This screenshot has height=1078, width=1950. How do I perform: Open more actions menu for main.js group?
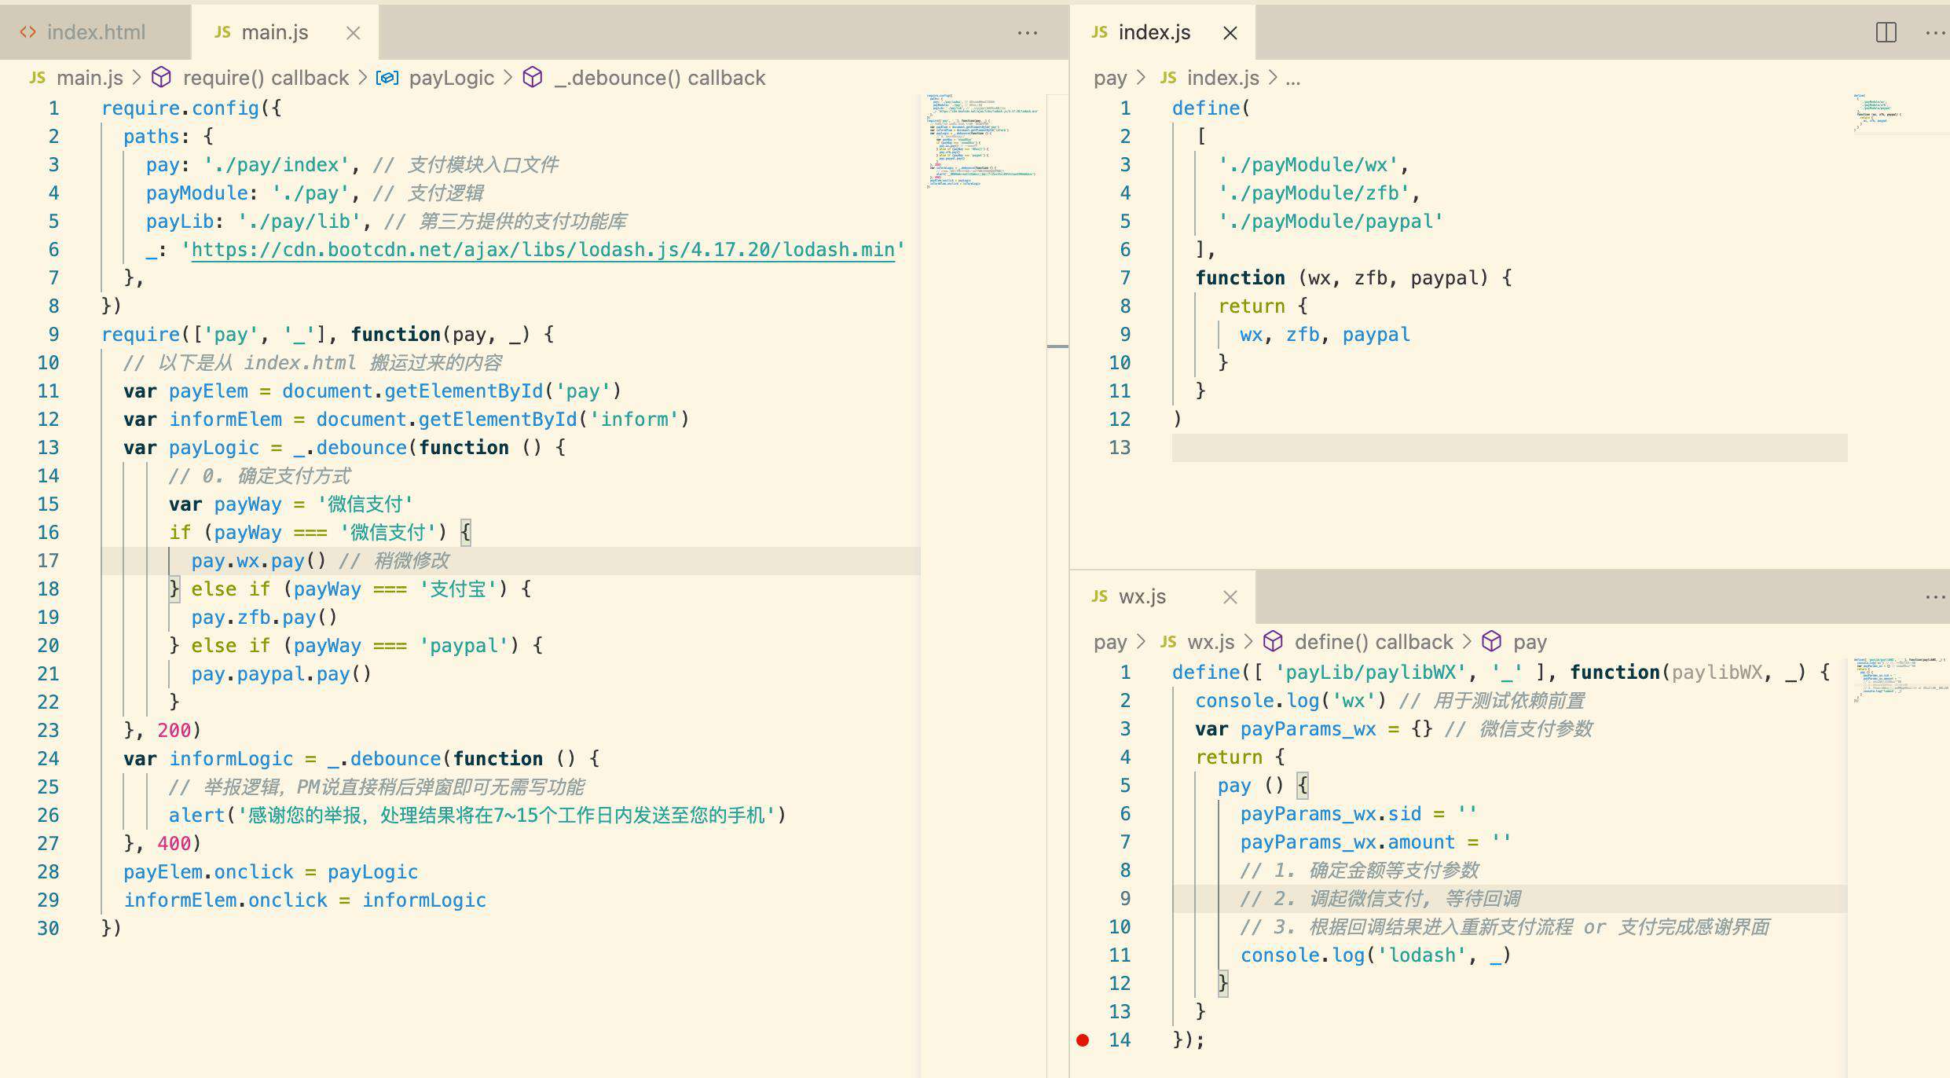1028,33
